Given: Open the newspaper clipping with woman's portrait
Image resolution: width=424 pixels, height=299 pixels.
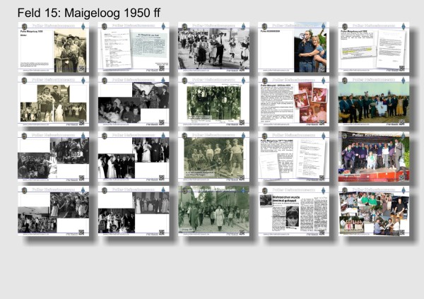Looking at the screenshot, I should 293,211.
